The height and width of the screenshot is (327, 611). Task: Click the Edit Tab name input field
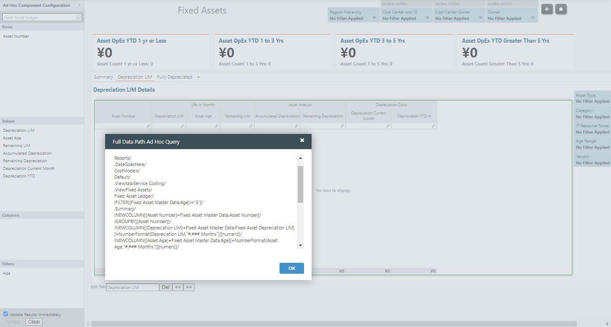tap(133, 287)
